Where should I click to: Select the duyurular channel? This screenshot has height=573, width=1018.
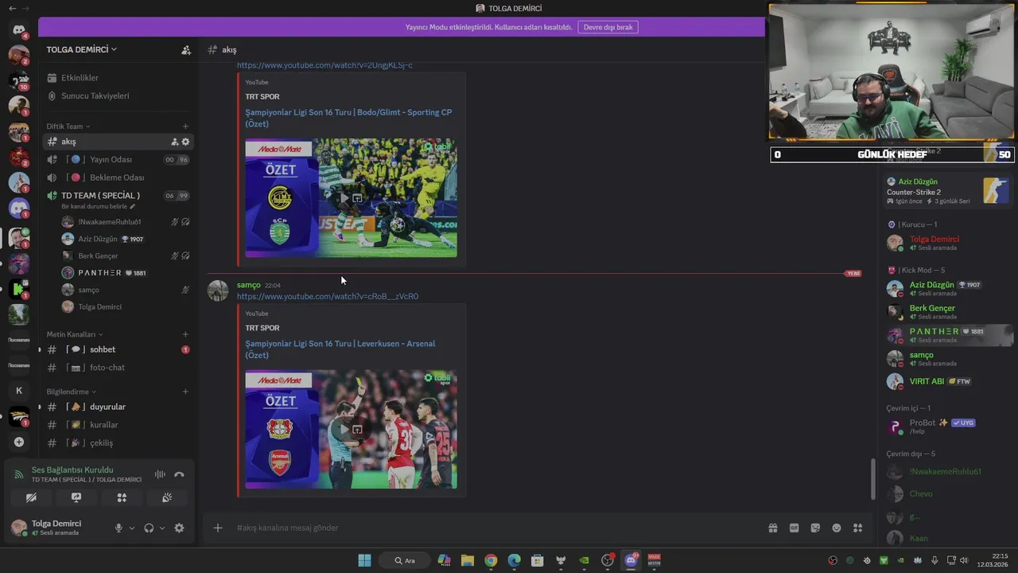pos(118,407)
